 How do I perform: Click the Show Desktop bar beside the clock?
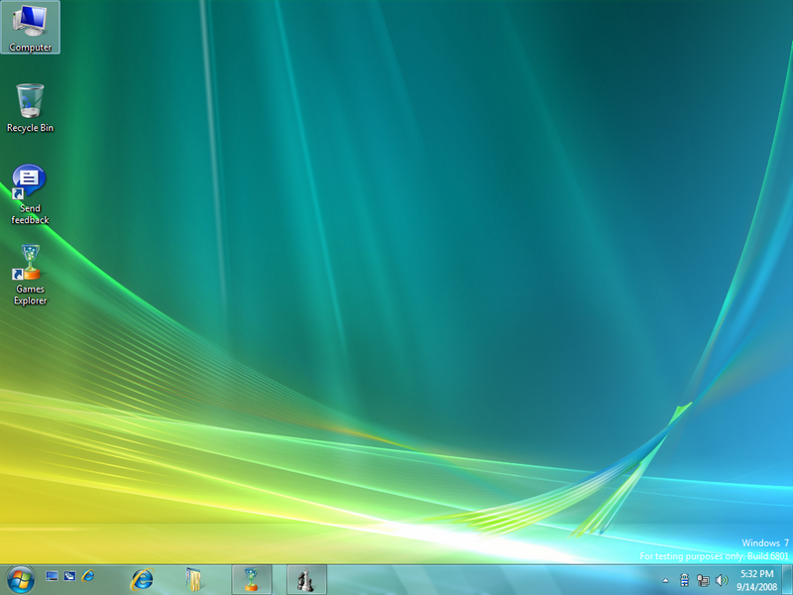787,580
